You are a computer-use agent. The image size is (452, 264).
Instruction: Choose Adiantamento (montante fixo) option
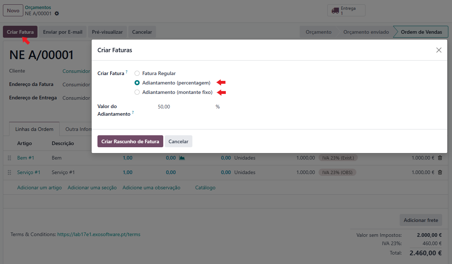(x=137, y=92)
